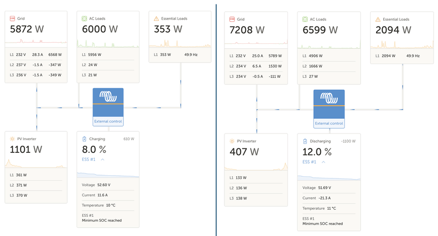Click Grid L2 power value -347 W
Viewport: 438px width, 236px height.
(55, 65)
